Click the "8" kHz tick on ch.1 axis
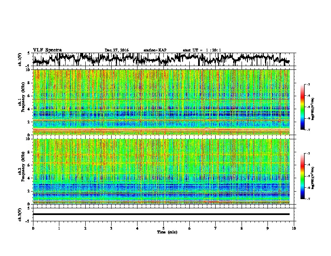 point(29,83)
